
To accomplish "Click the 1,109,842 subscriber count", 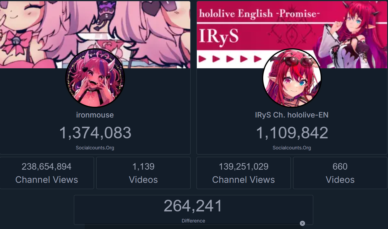I will tap(292, 133).
